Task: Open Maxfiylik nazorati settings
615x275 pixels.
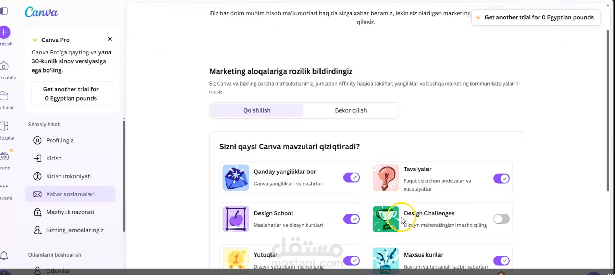Action: (x=70, y=212)
